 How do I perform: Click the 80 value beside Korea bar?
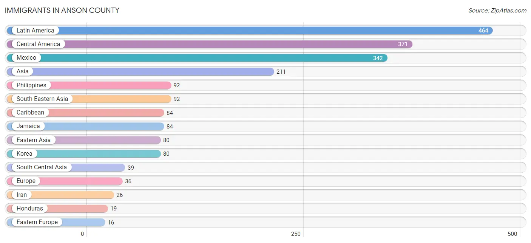(x=166, y=154)
